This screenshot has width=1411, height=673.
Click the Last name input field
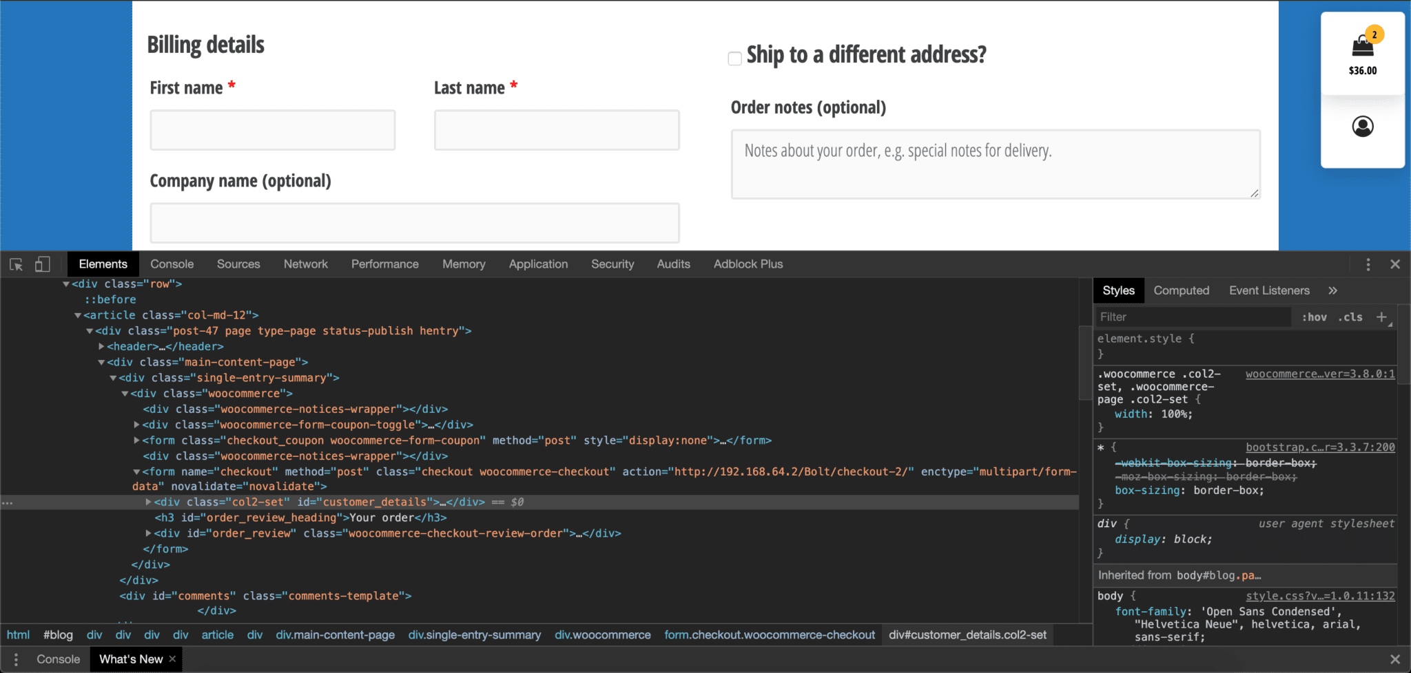coord(557,130)
